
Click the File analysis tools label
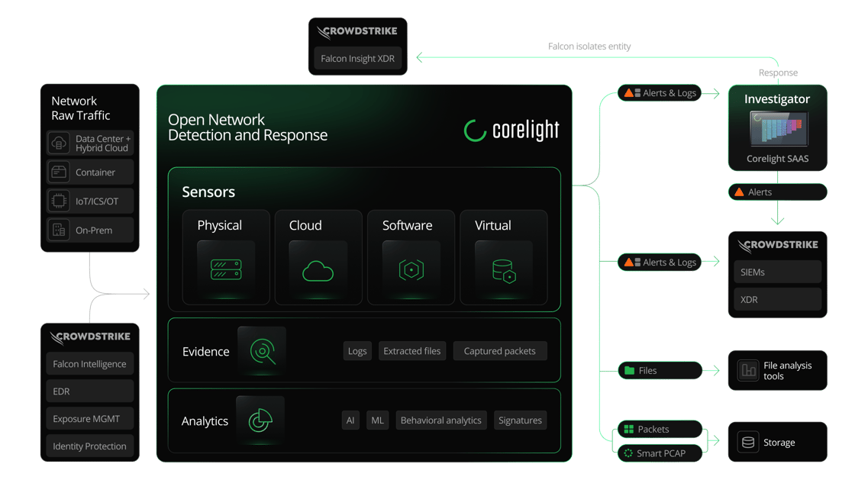pyautogui.click(x=788, y=371)
